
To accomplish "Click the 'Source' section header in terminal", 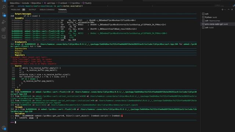I will pos(18,66).
